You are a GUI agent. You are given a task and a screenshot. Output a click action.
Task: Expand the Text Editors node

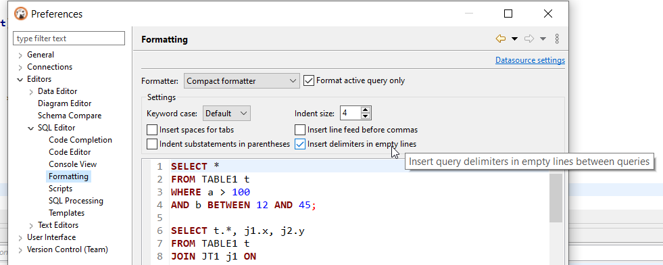[31, 225]
